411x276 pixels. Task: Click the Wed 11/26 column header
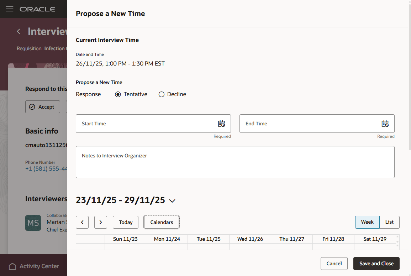[x=250, y=239]
